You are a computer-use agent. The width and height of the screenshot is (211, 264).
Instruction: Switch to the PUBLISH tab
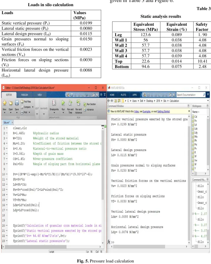pos(24,95)
